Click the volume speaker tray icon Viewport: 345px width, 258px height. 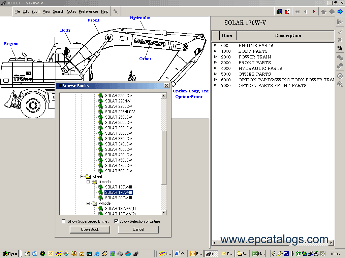pyautogui.click(x=274, y=254)
